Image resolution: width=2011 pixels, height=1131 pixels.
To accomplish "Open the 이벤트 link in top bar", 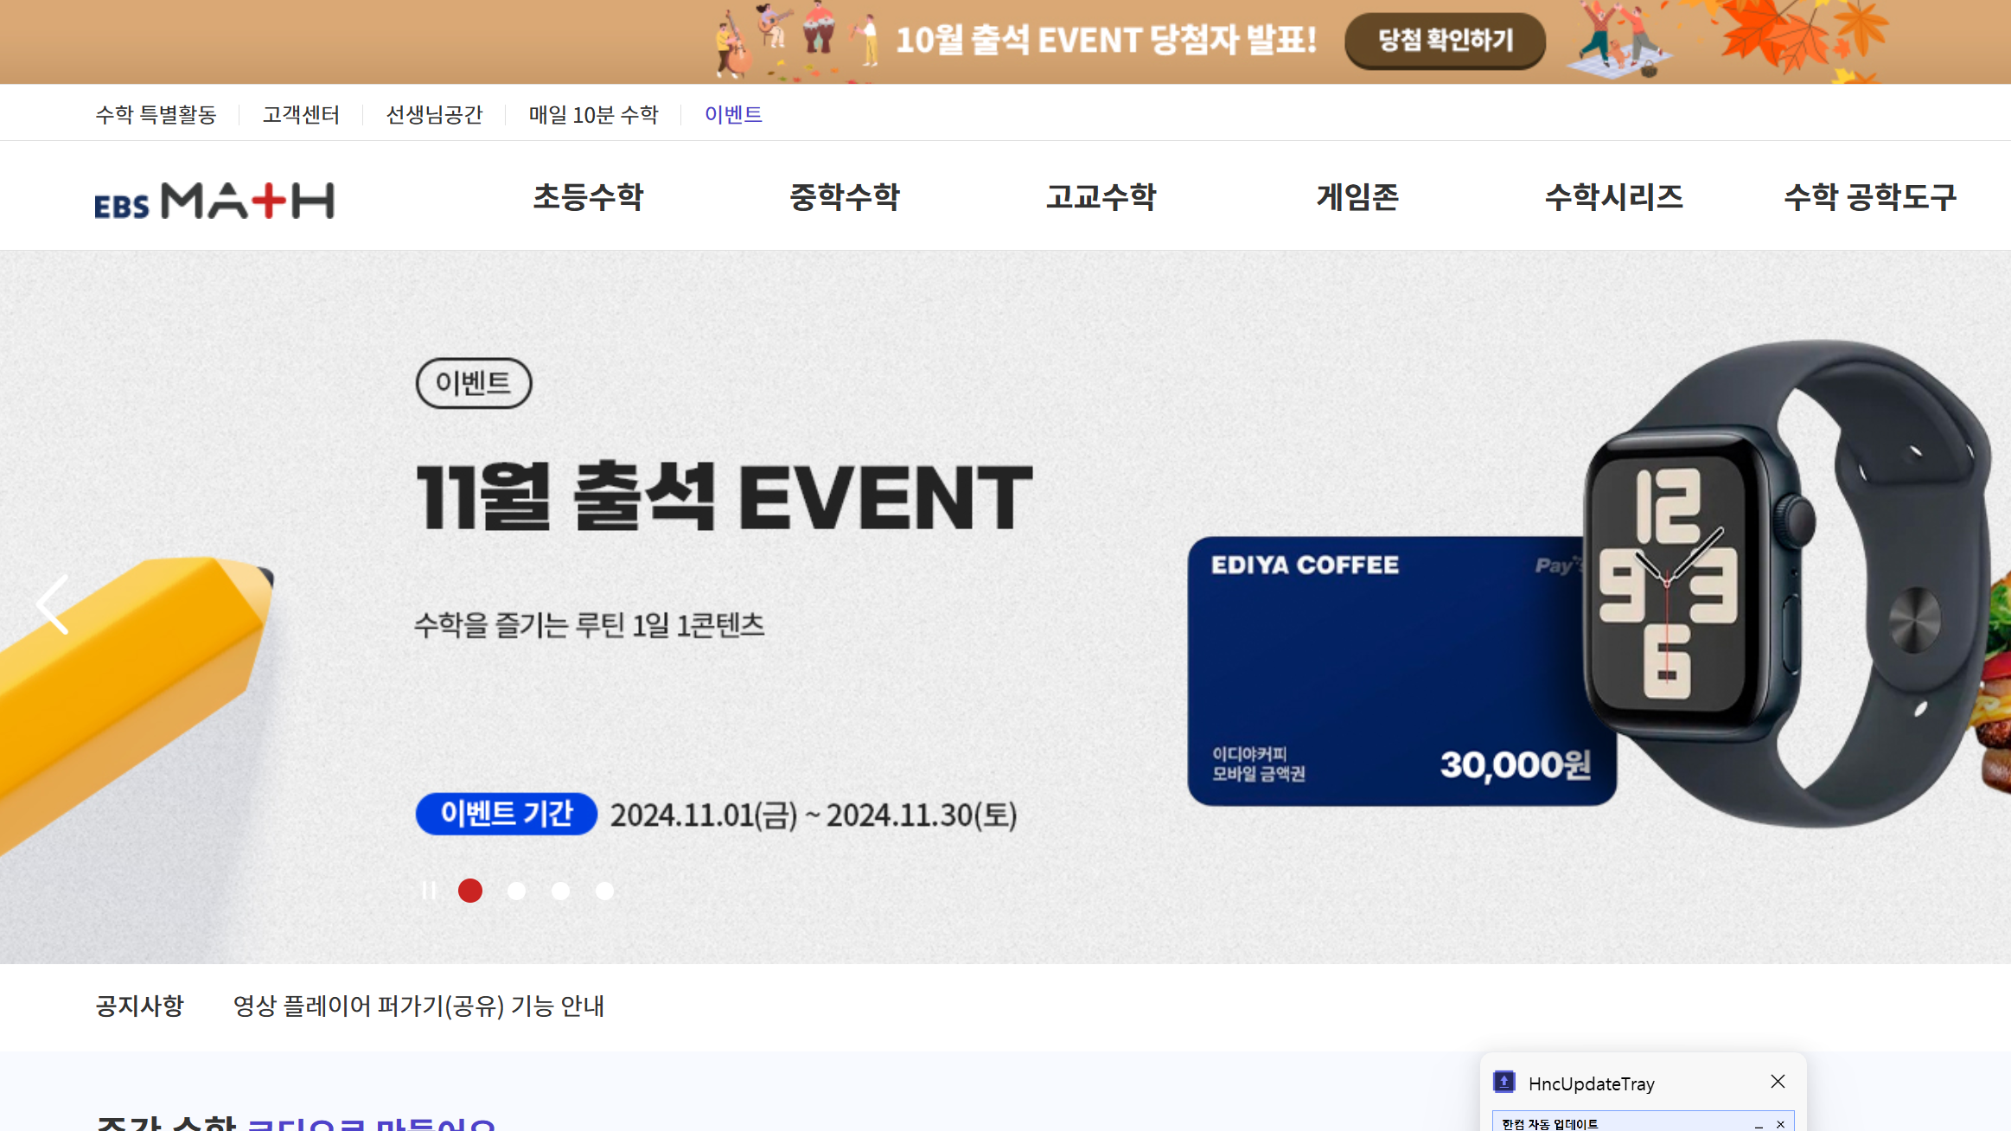I will pos(733,114).
